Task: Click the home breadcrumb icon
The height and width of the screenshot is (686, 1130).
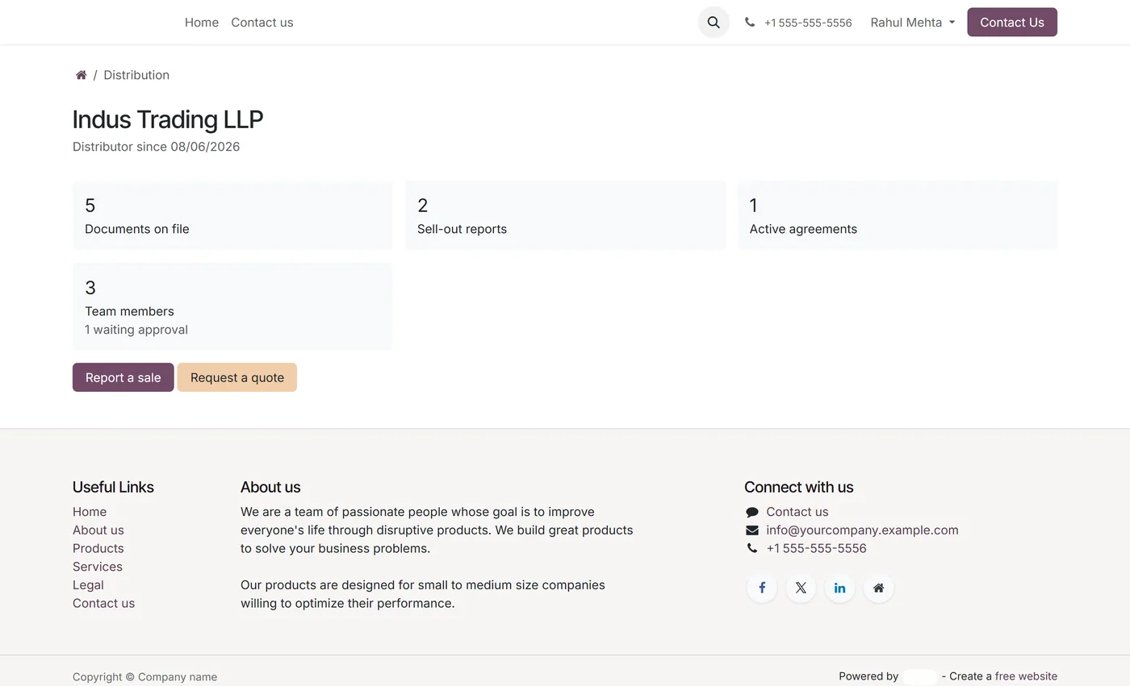Action: 81,75
